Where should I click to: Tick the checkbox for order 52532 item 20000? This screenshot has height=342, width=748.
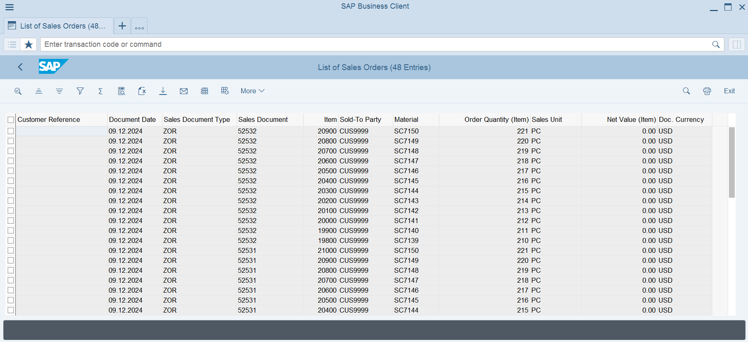click(11, 221)
